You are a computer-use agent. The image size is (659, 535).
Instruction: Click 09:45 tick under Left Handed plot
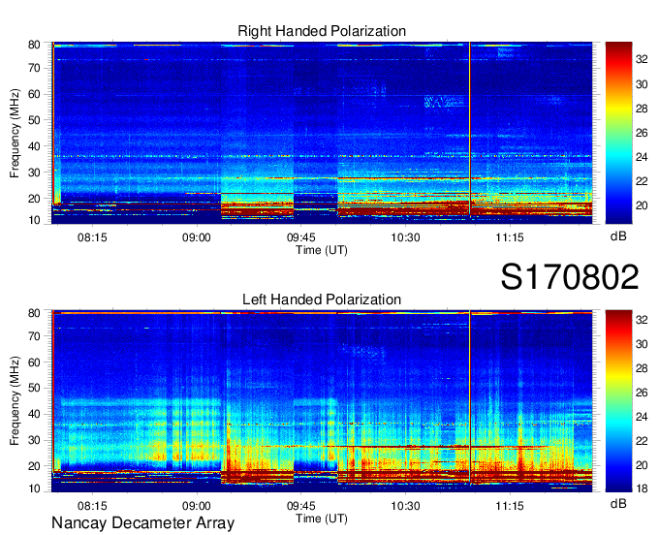[x=301, y=506]
